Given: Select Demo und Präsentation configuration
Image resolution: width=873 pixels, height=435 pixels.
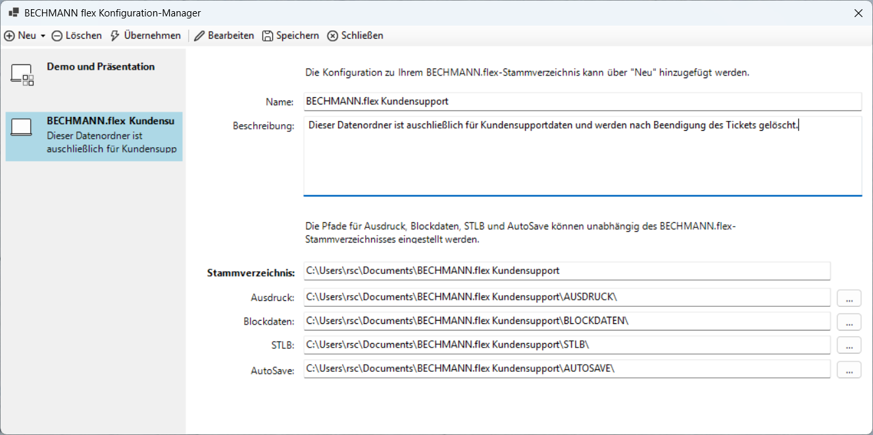Looking at the screenshot, I should point(100,67).
